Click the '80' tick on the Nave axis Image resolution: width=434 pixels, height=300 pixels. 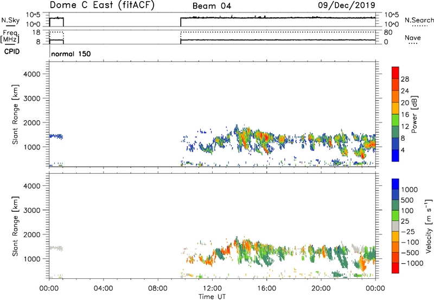click(388, 32)
